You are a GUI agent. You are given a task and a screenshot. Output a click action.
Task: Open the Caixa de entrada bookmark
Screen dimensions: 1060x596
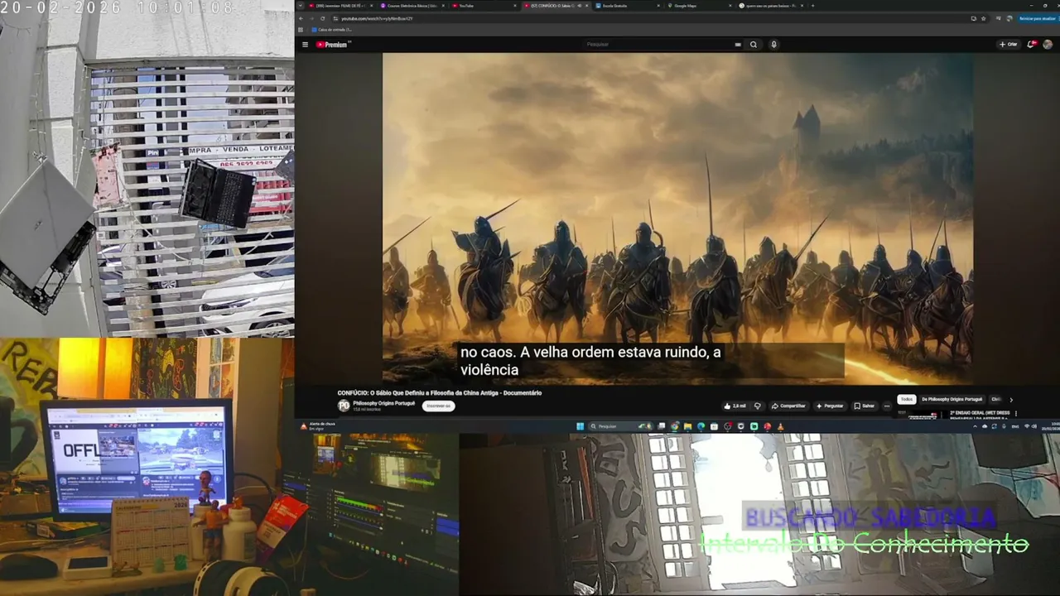333,30
